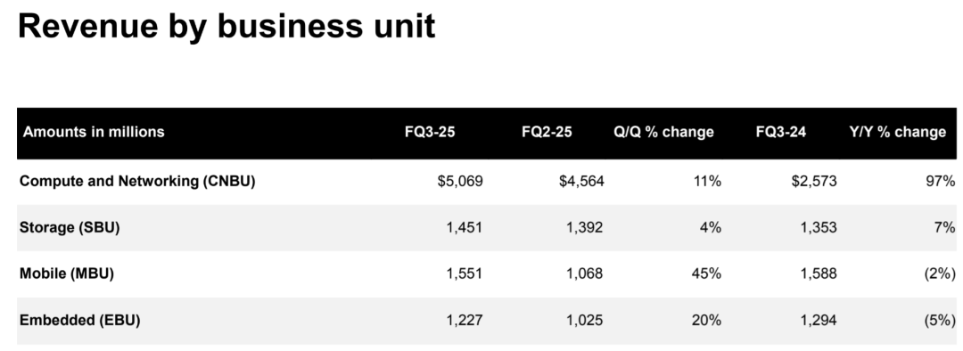Select the 1,227 Embedded revenue cell
Image resolution: width=963 pixels, height=351 pixels.
[x=465, y=321]
